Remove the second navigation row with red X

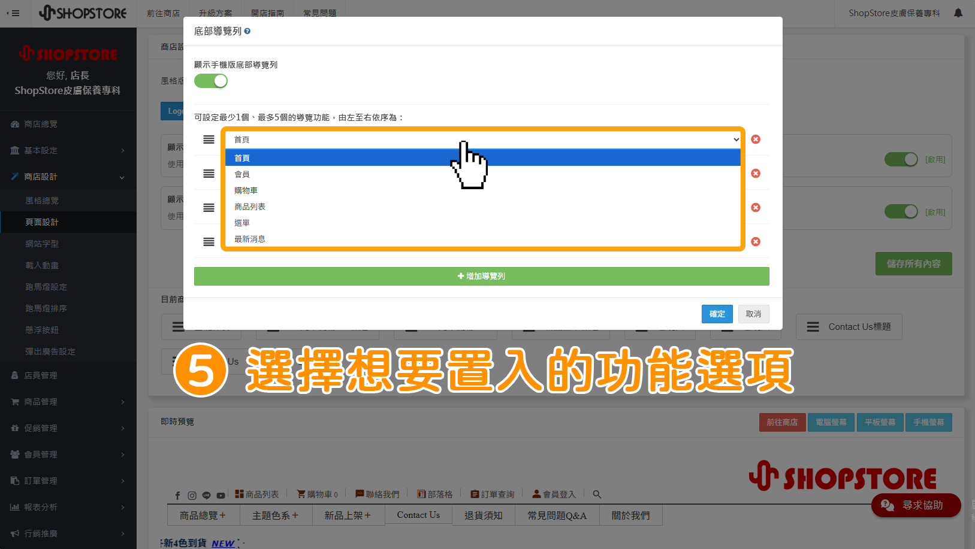pos(756,173)
